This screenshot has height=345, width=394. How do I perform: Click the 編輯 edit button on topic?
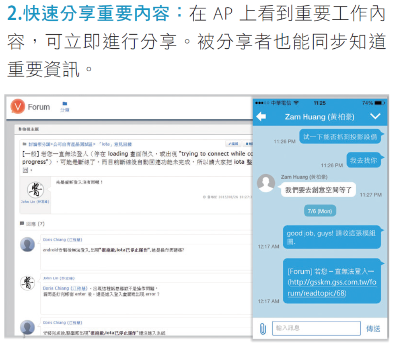click(234, 144)
